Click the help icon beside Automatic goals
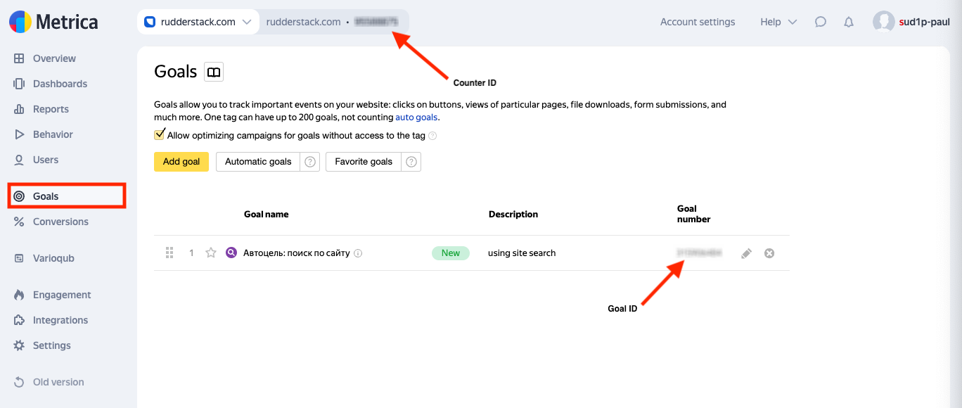Screen dimensions: 962x408 310,162
